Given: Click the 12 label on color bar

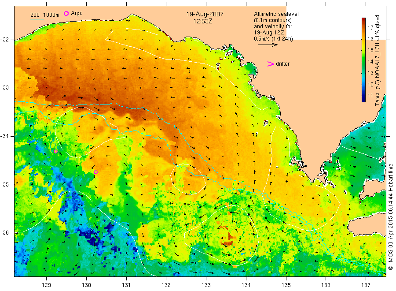Looking at the screenshot, I should [370, 84].
